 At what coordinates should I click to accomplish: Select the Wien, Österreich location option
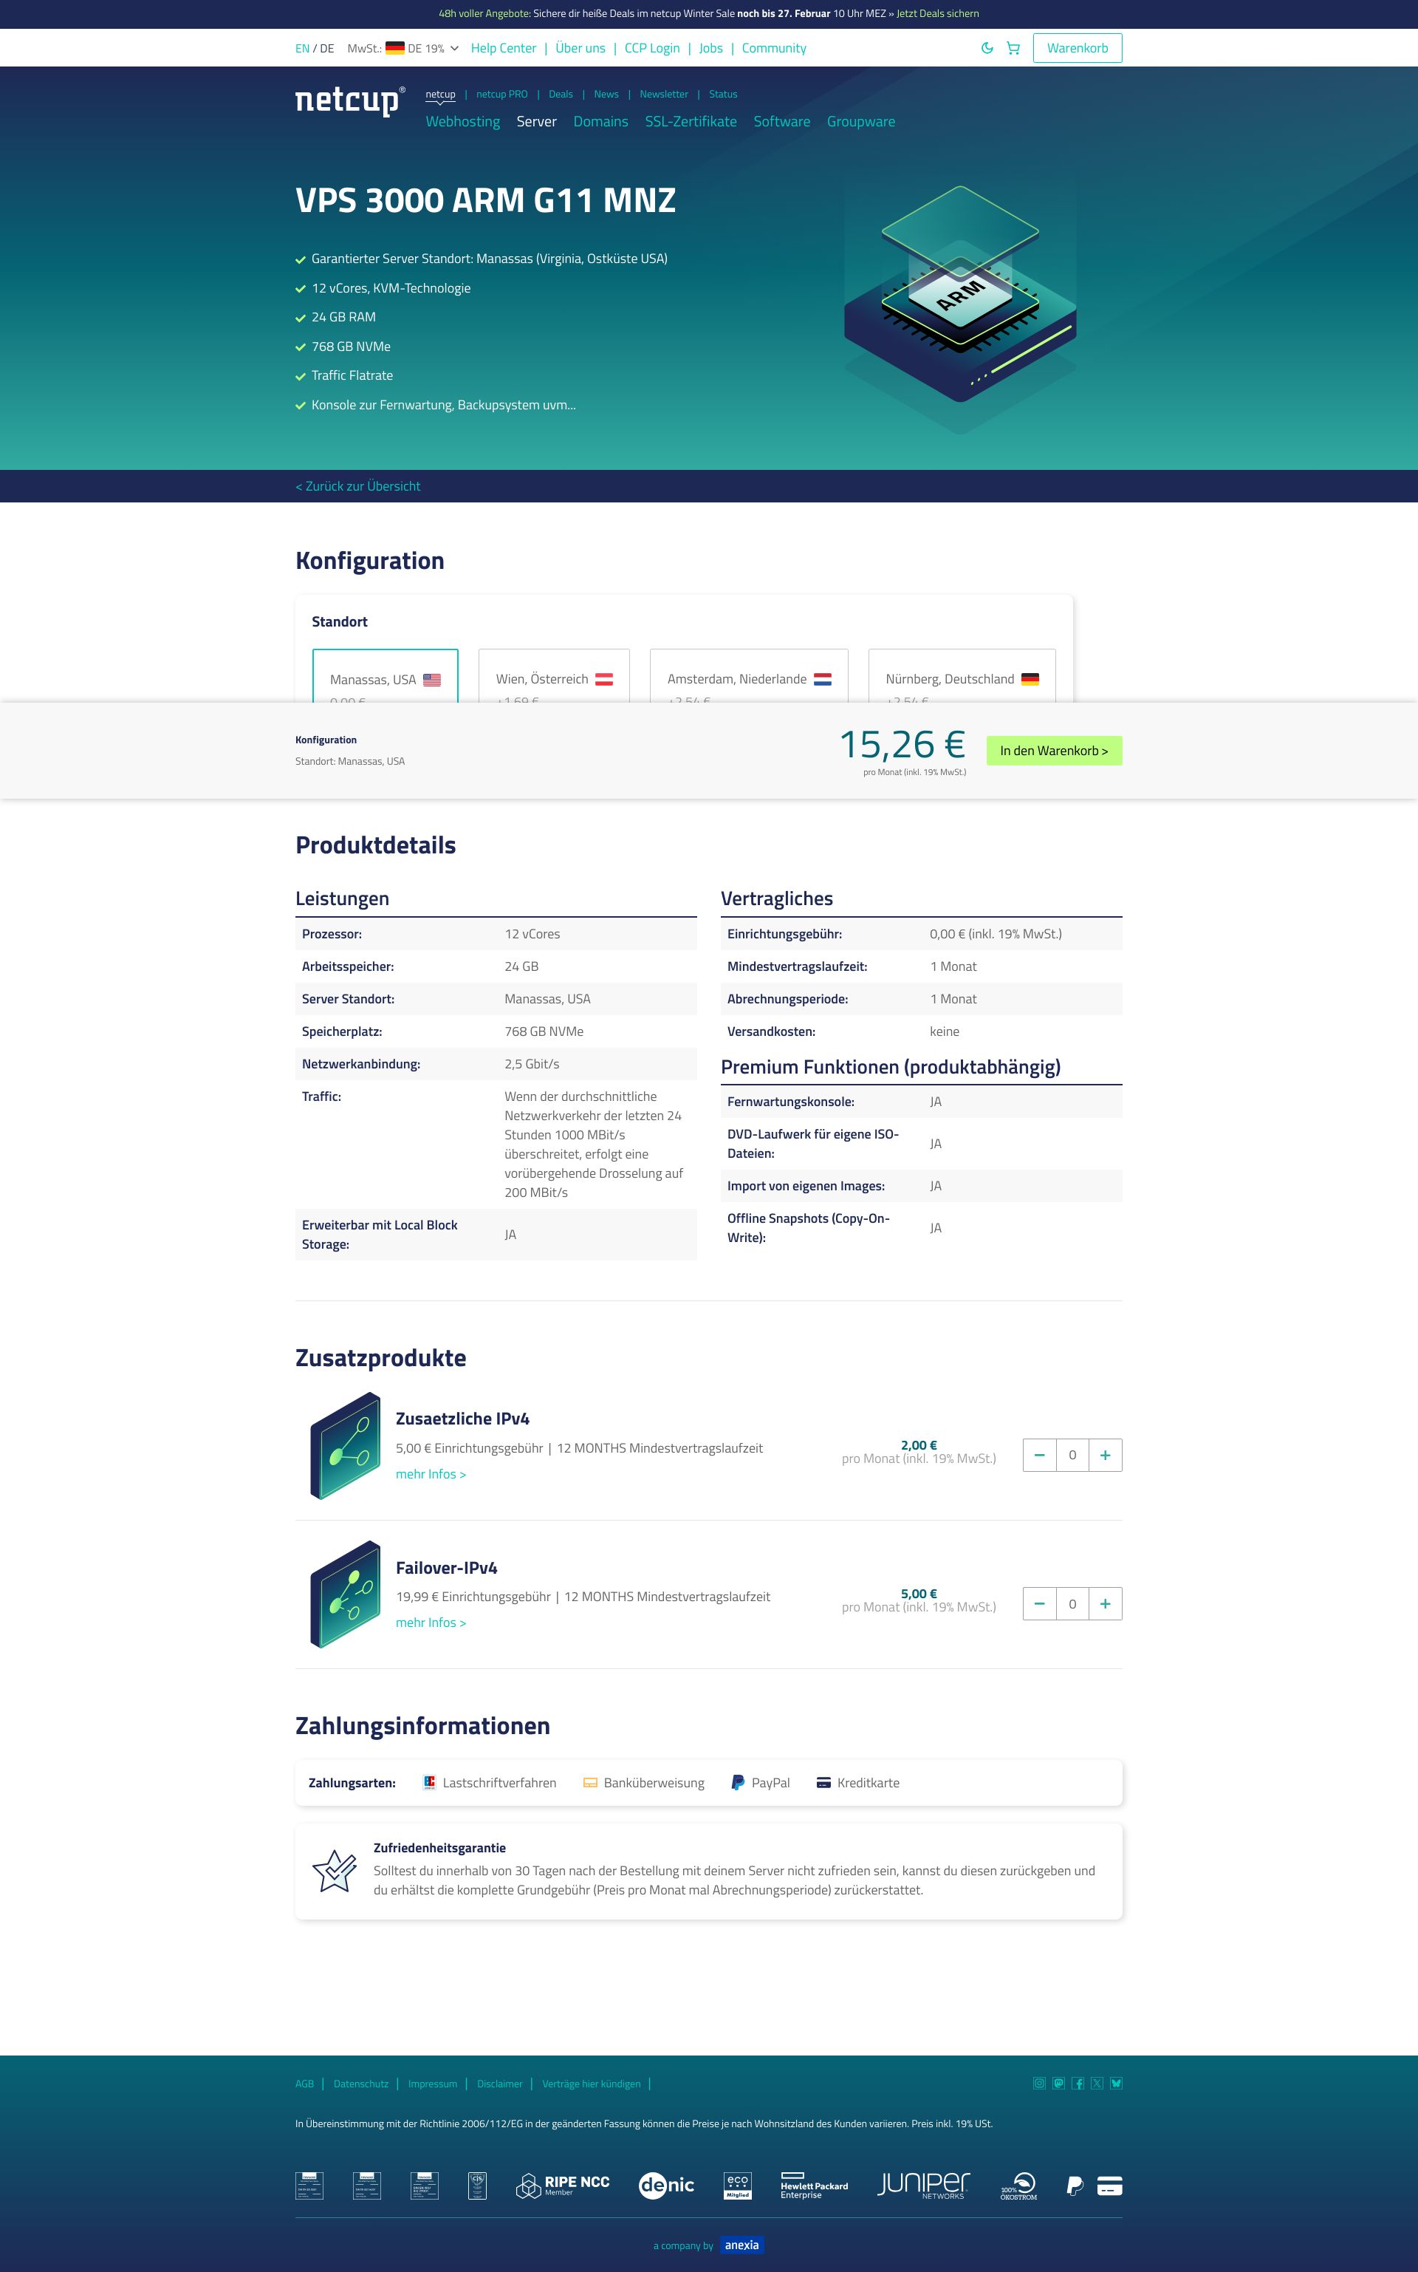(x=554, y=675)
